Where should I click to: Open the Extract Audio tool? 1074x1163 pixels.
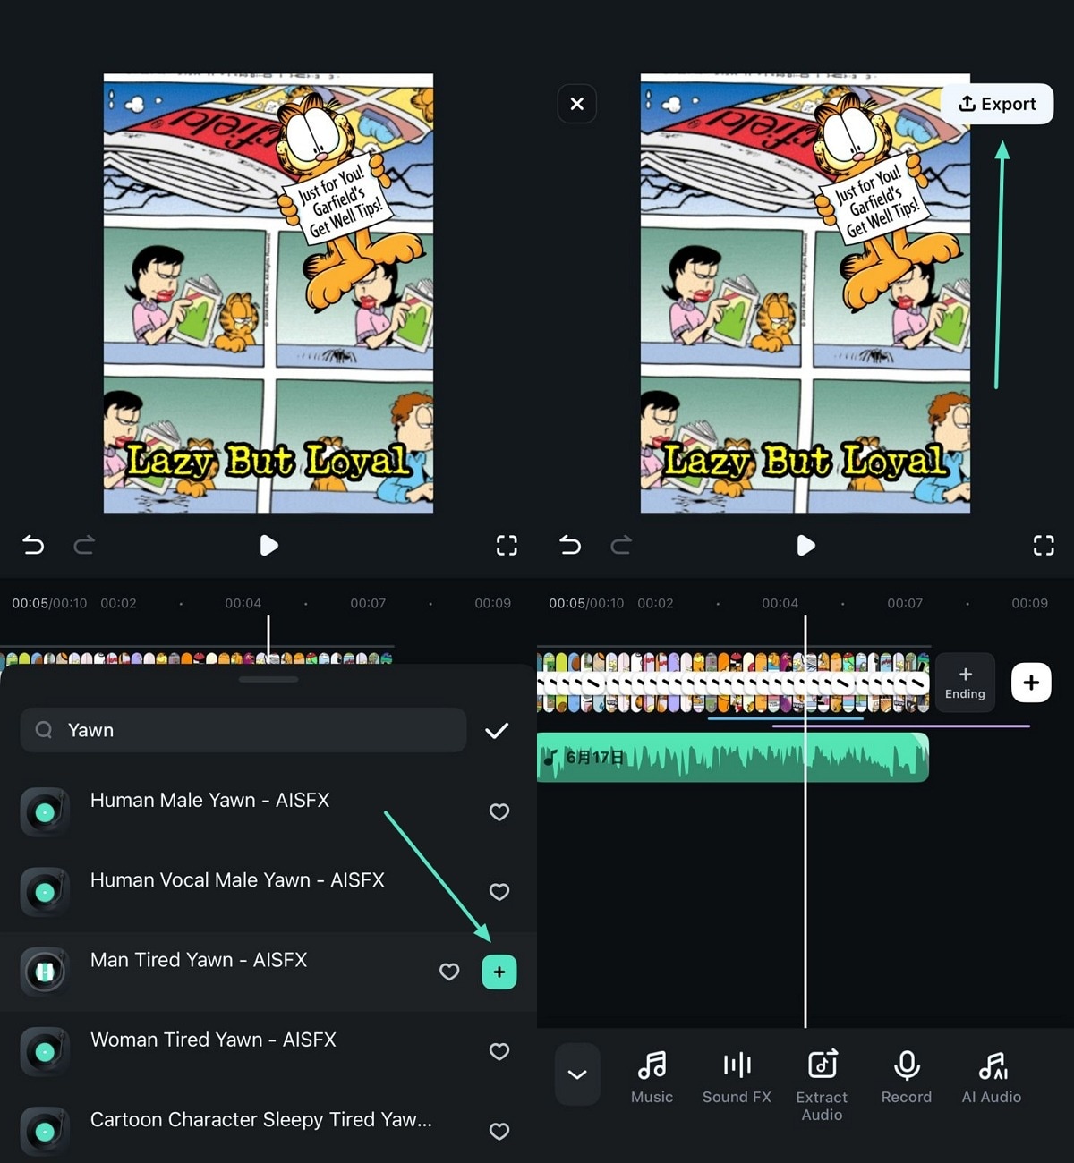click(x=822, y=1085)
